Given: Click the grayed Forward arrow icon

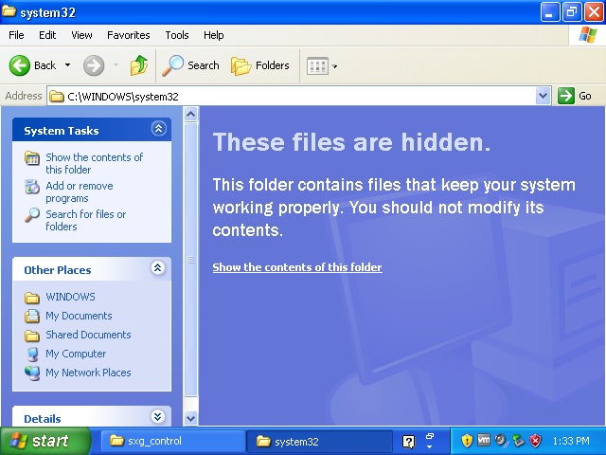Looking at the screenshot, I should [x=94, y=65].
